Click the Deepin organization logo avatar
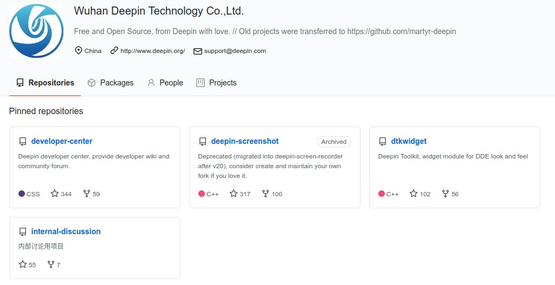This screenshot has width=555, height=285. (x=36, y=31)
